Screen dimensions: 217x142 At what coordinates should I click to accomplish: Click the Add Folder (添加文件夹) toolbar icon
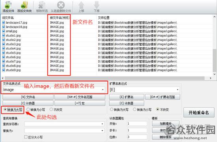click(24, 5)
